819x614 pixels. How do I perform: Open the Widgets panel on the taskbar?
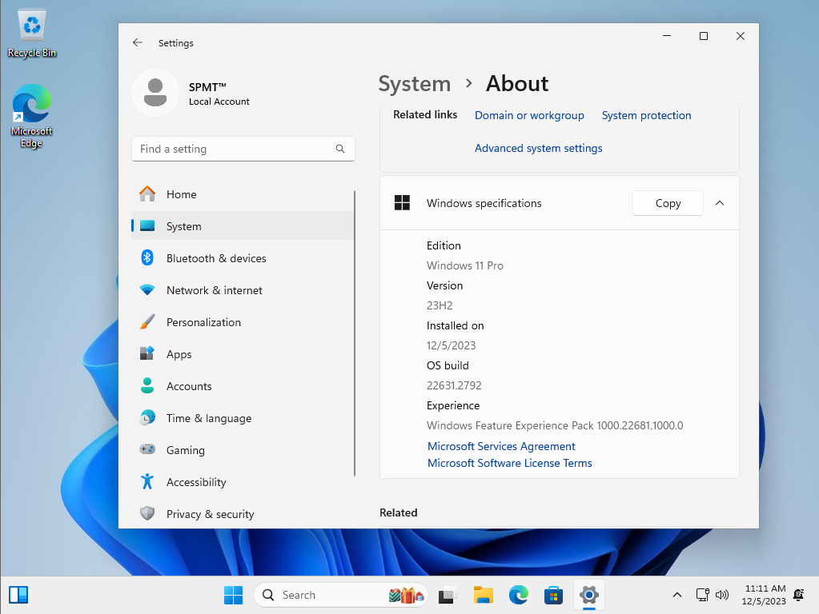point(18,595)
